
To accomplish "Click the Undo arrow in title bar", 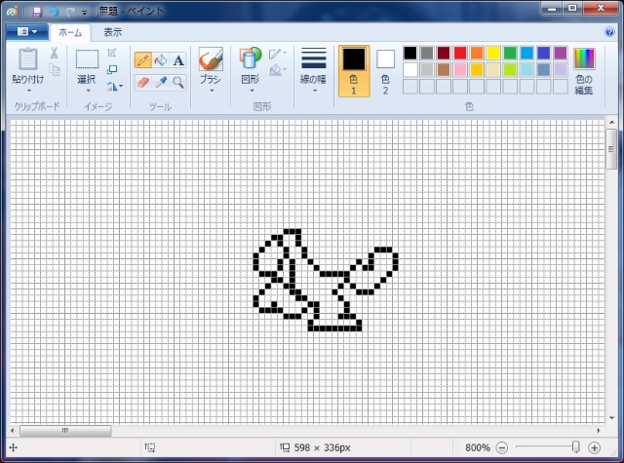I will 54,12.
